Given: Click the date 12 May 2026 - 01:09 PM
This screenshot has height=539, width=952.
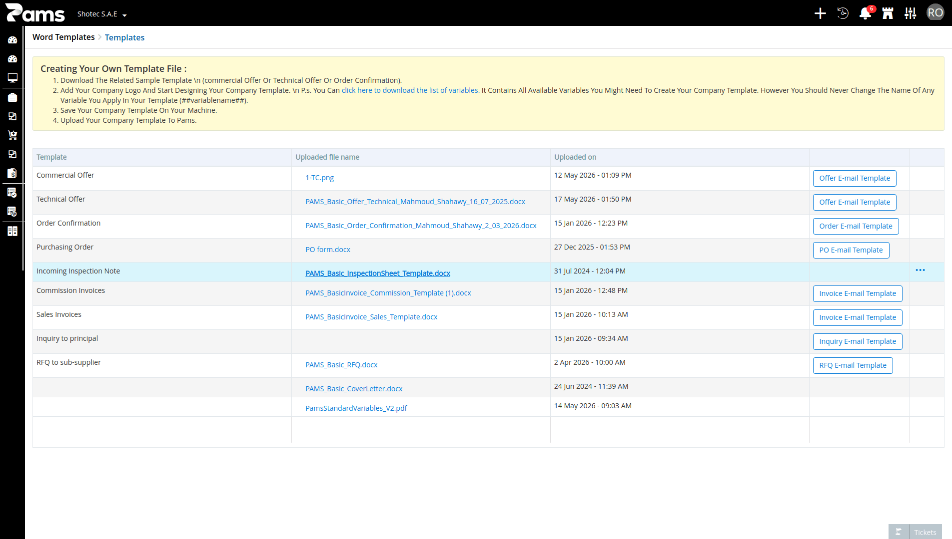Looking at the screenshot, I should (593, 175).
